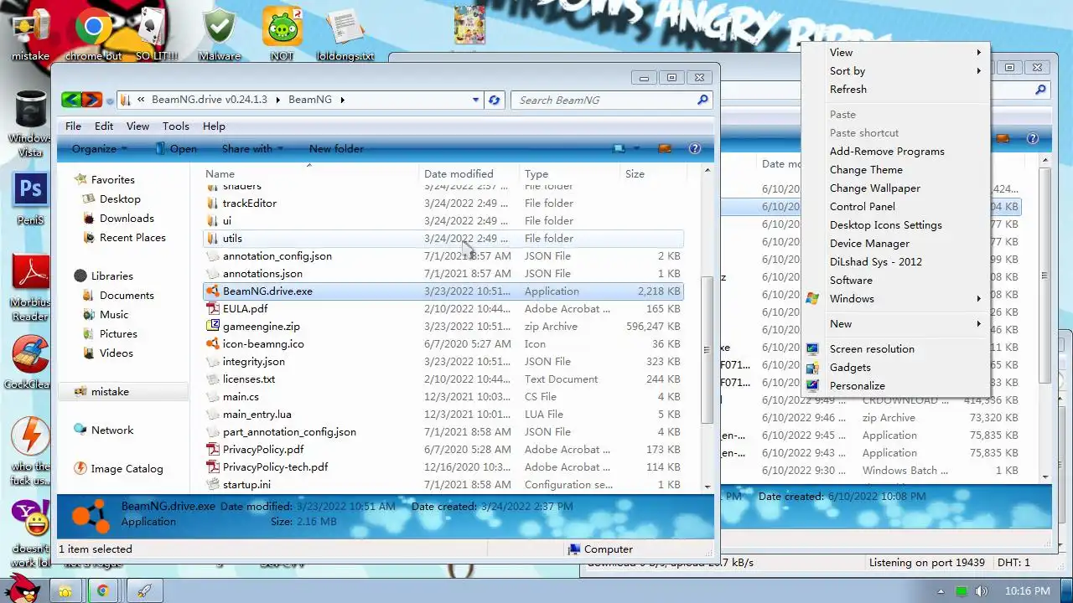Refresh the BeamNG folder address bar

coord(494,100)
